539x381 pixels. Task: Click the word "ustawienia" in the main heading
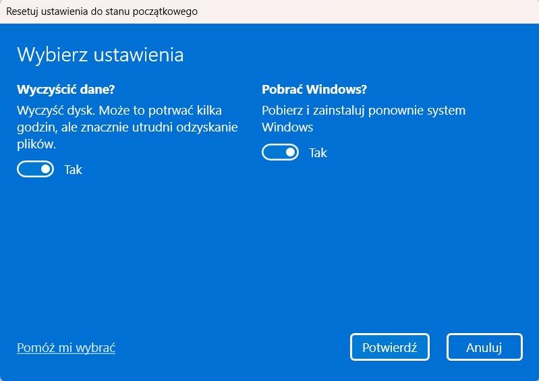tap(137, 55)
